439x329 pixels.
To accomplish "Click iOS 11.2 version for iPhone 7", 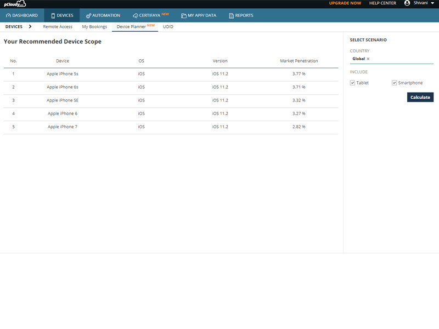I will pyautogui.click(x=220, y=127).
